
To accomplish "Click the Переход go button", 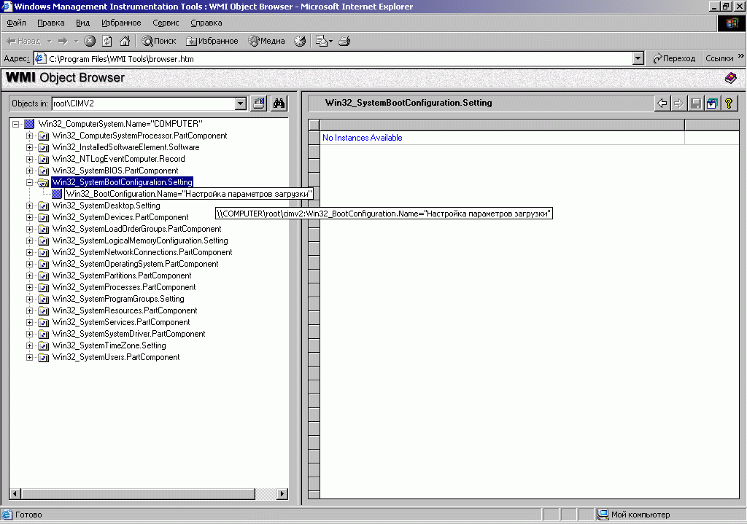I will tap(673, 58).
